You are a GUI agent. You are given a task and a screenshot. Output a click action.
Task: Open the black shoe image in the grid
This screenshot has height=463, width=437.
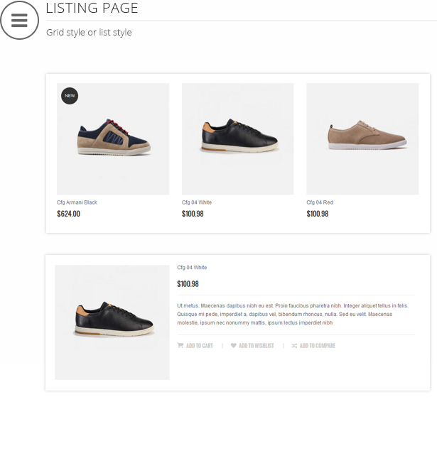[237, 138]
